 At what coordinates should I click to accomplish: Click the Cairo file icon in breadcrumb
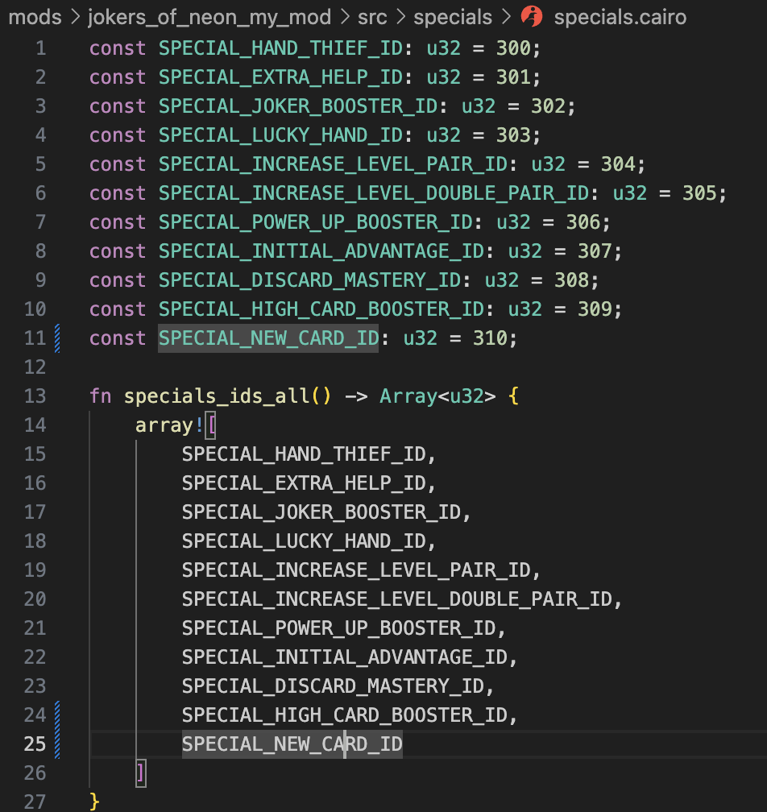point(532,17)
